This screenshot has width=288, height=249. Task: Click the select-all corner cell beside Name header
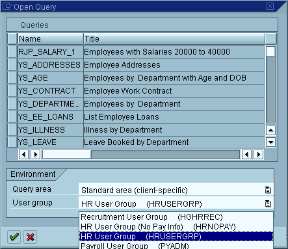pyautogui.click(x=12, y=39)
